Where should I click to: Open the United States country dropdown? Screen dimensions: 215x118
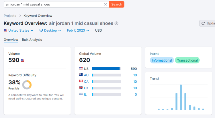point(19,30)
